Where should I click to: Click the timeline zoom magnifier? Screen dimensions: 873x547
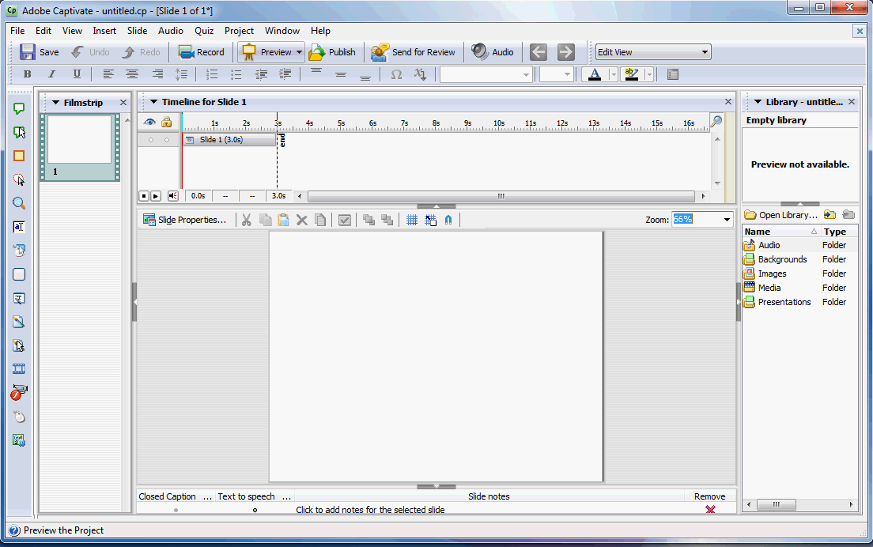pyautogui.click(x=716, y=121)
